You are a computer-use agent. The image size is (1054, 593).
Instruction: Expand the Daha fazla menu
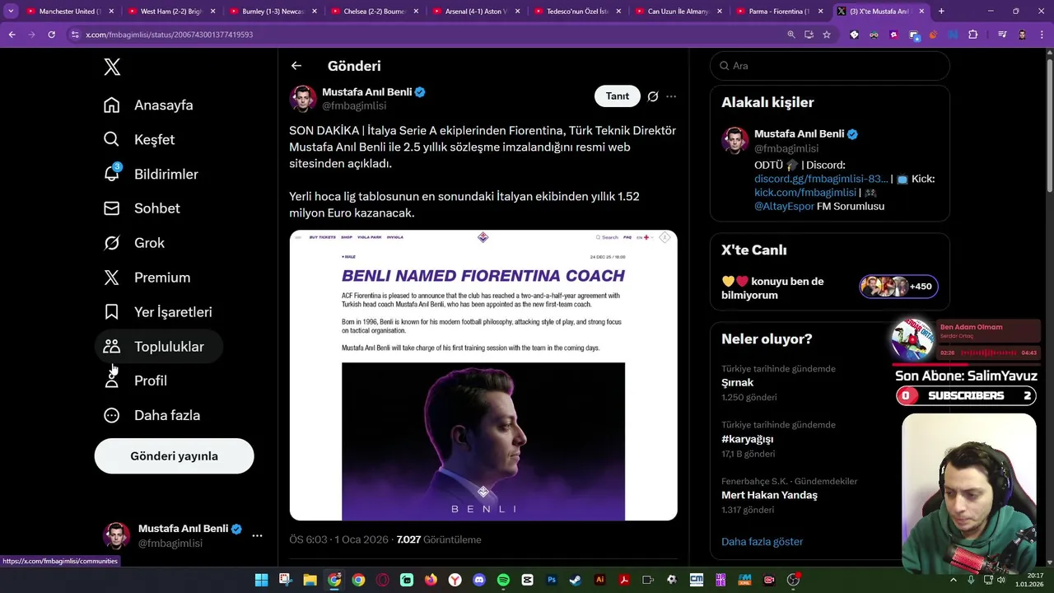152,415
